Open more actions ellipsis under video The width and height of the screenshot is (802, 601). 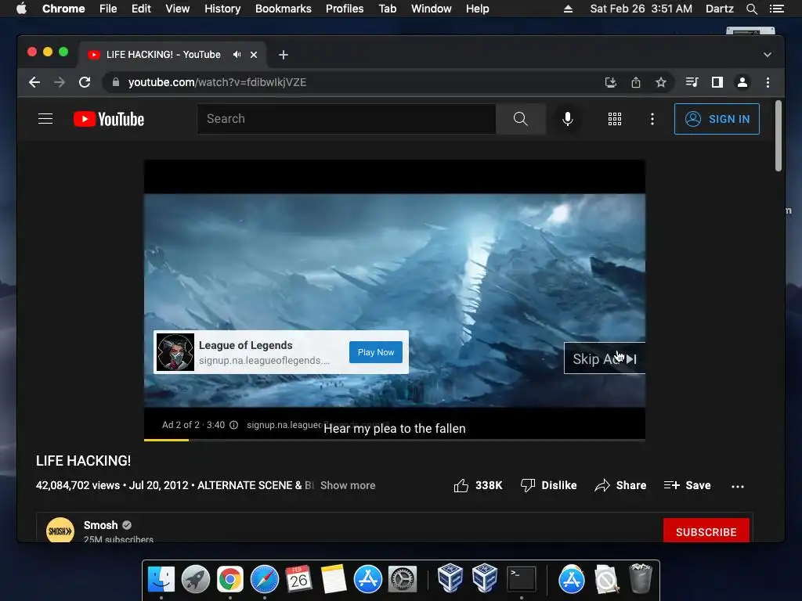tap(738, 486)
